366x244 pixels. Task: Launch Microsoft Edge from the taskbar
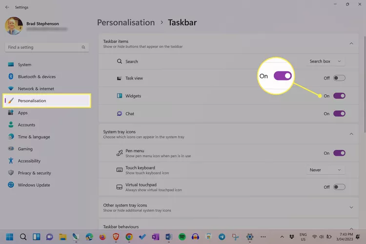coord(89,237)
